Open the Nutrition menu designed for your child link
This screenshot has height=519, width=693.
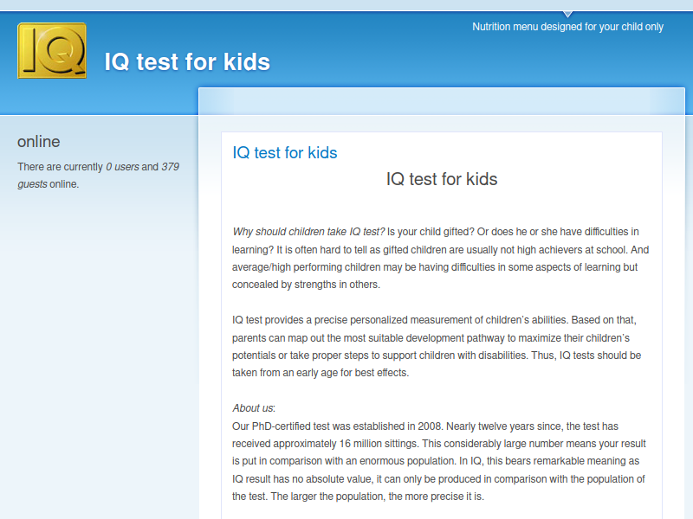568,27
